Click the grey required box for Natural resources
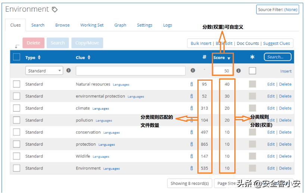Image resolution: width=306 pixels, height=193 pixels. pyautogui.click(x=252, y=84)
